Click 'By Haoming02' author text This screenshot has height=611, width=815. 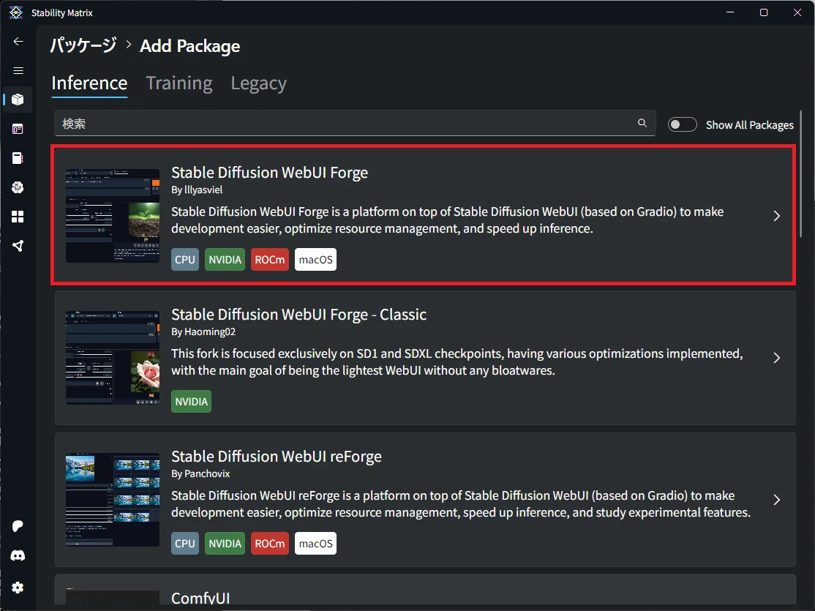pos(203,331)
